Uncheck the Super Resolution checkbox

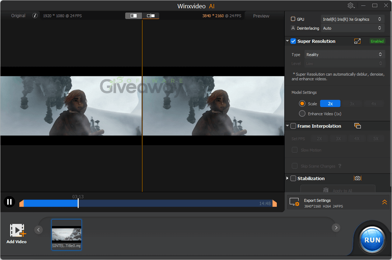coord(293,41)
